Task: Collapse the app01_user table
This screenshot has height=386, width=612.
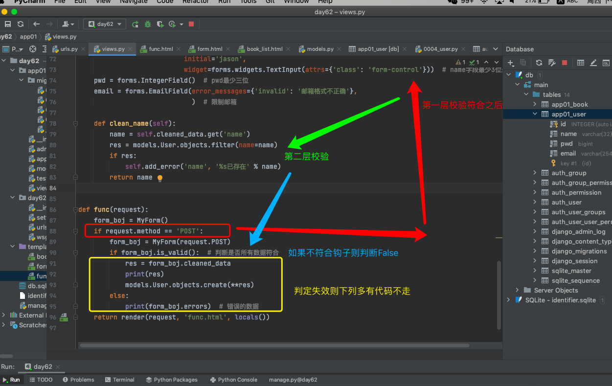Action: (535, 114)
